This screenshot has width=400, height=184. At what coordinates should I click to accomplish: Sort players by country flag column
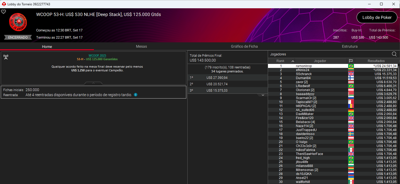point(351,61)
